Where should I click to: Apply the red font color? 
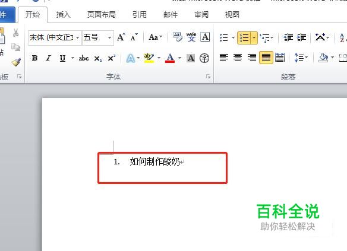click(170, 58)
